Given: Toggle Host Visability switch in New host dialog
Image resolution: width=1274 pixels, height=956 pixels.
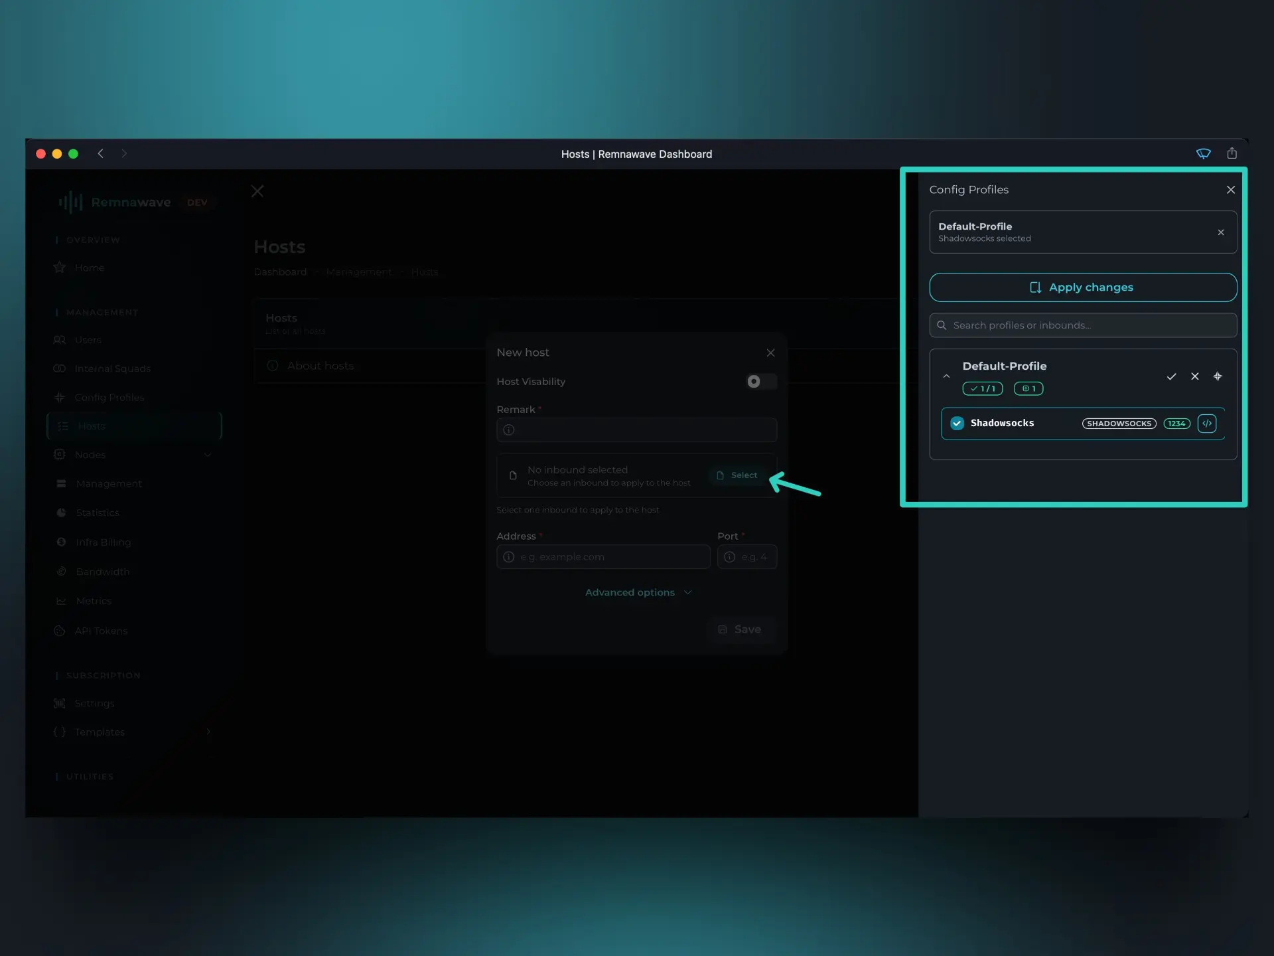Looking at the screenshot, I should tap(759, 382).
